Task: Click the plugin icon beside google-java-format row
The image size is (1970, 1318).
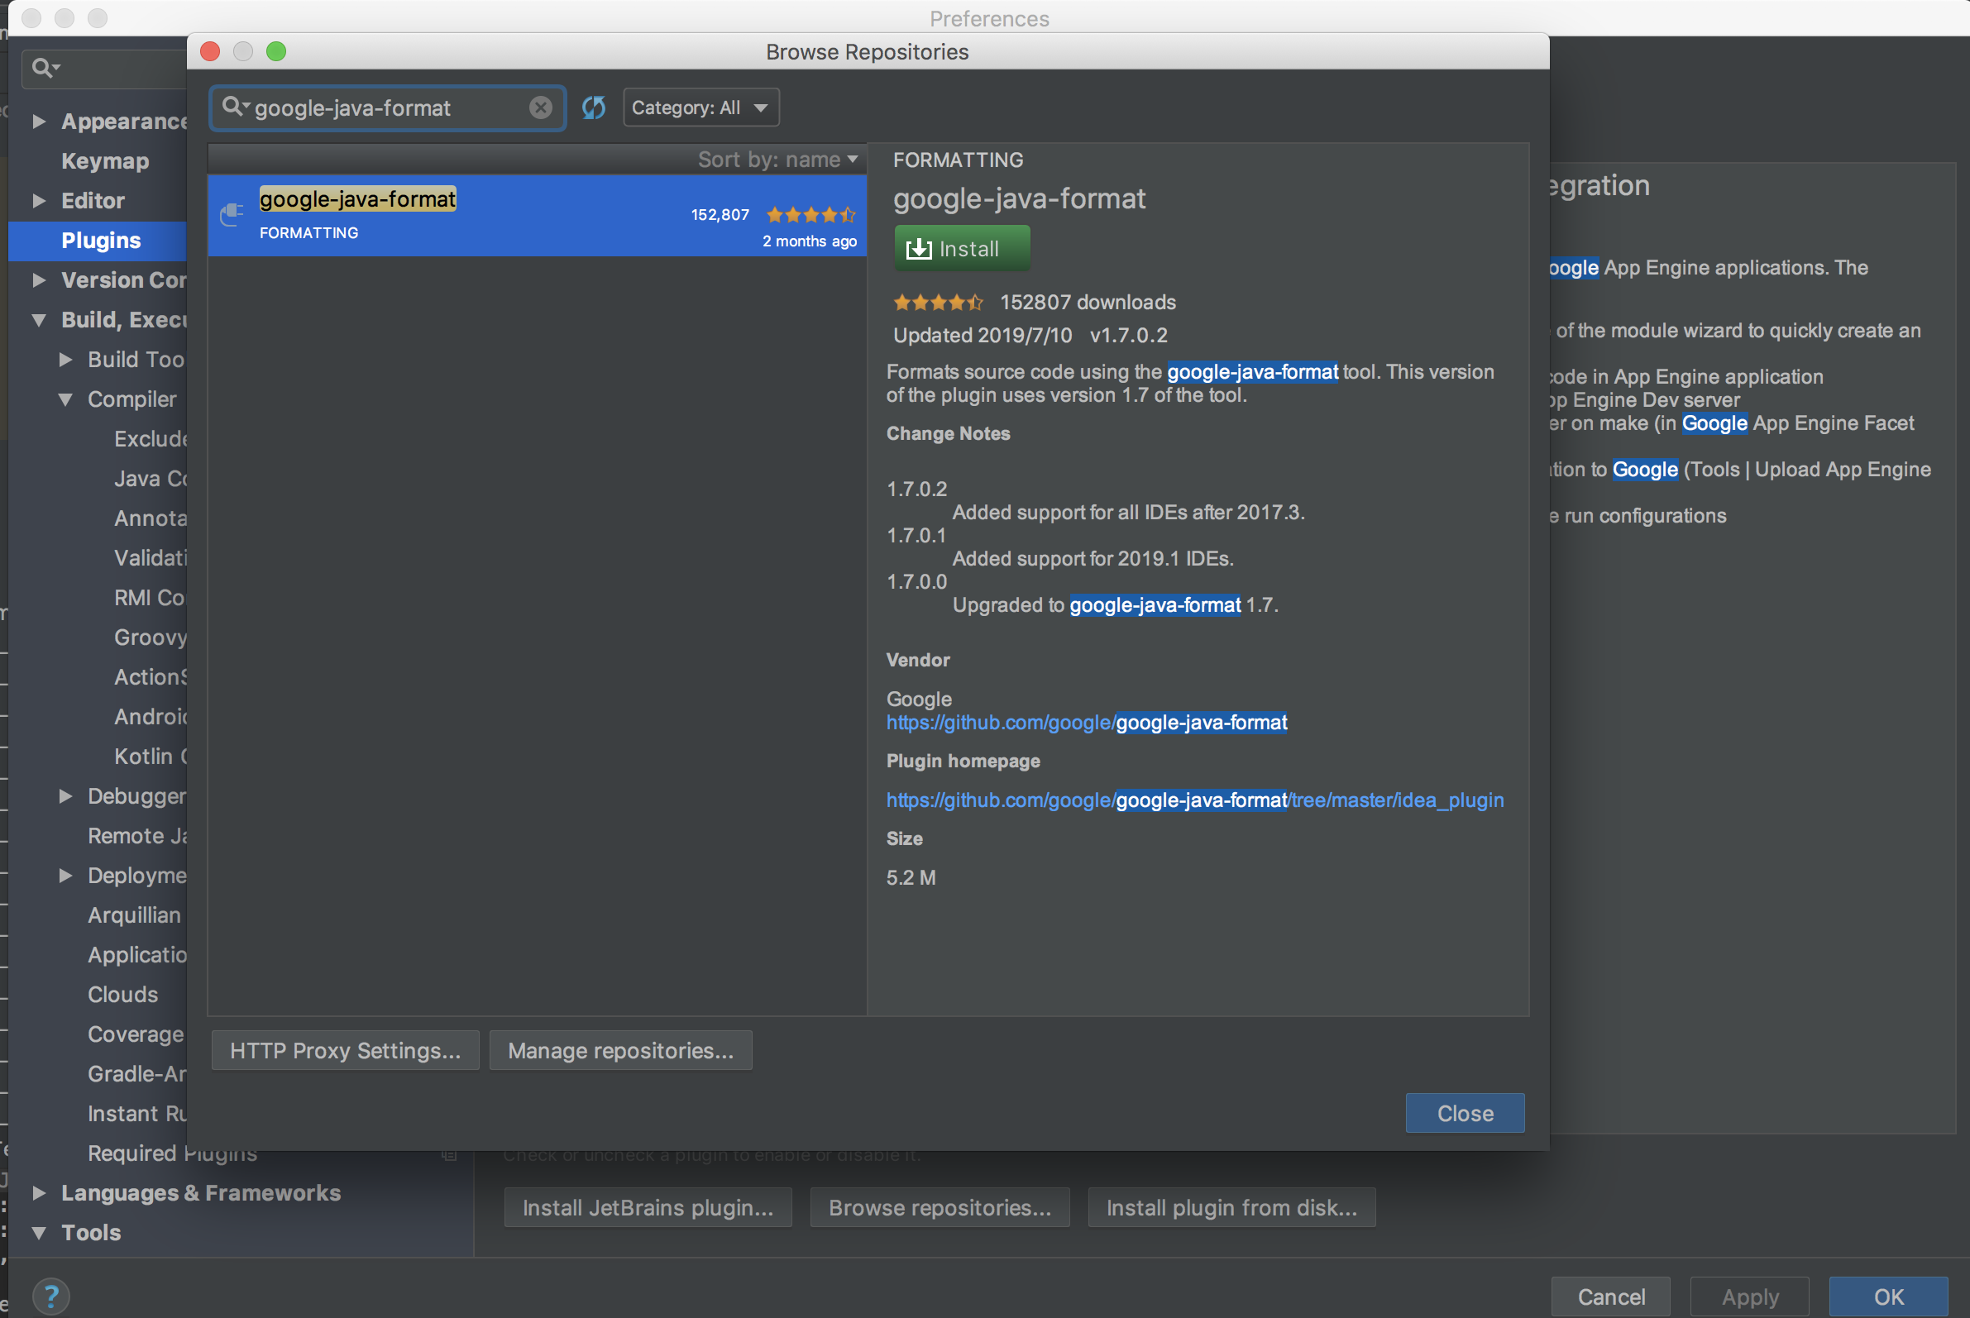Action: tap(232, 214)
